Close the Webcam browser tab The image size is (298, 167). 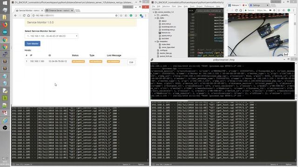click(x=246, y=5)
